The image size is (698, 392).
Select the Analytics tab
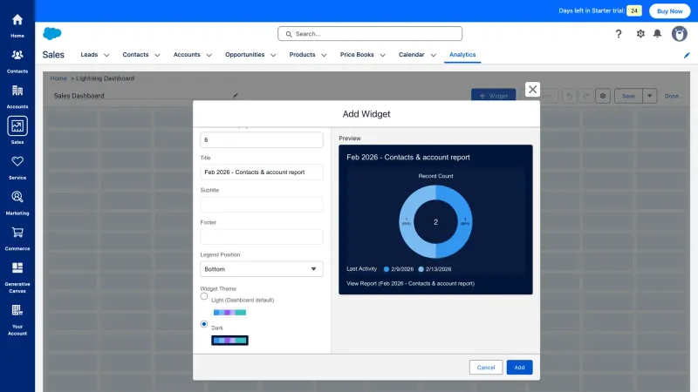pos(462,55)
